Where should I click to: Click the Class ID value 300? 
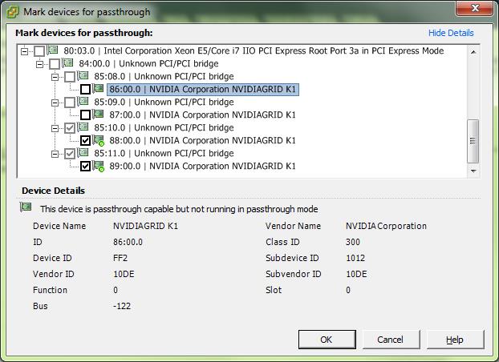pyautogui.click(x=353, y=242)
